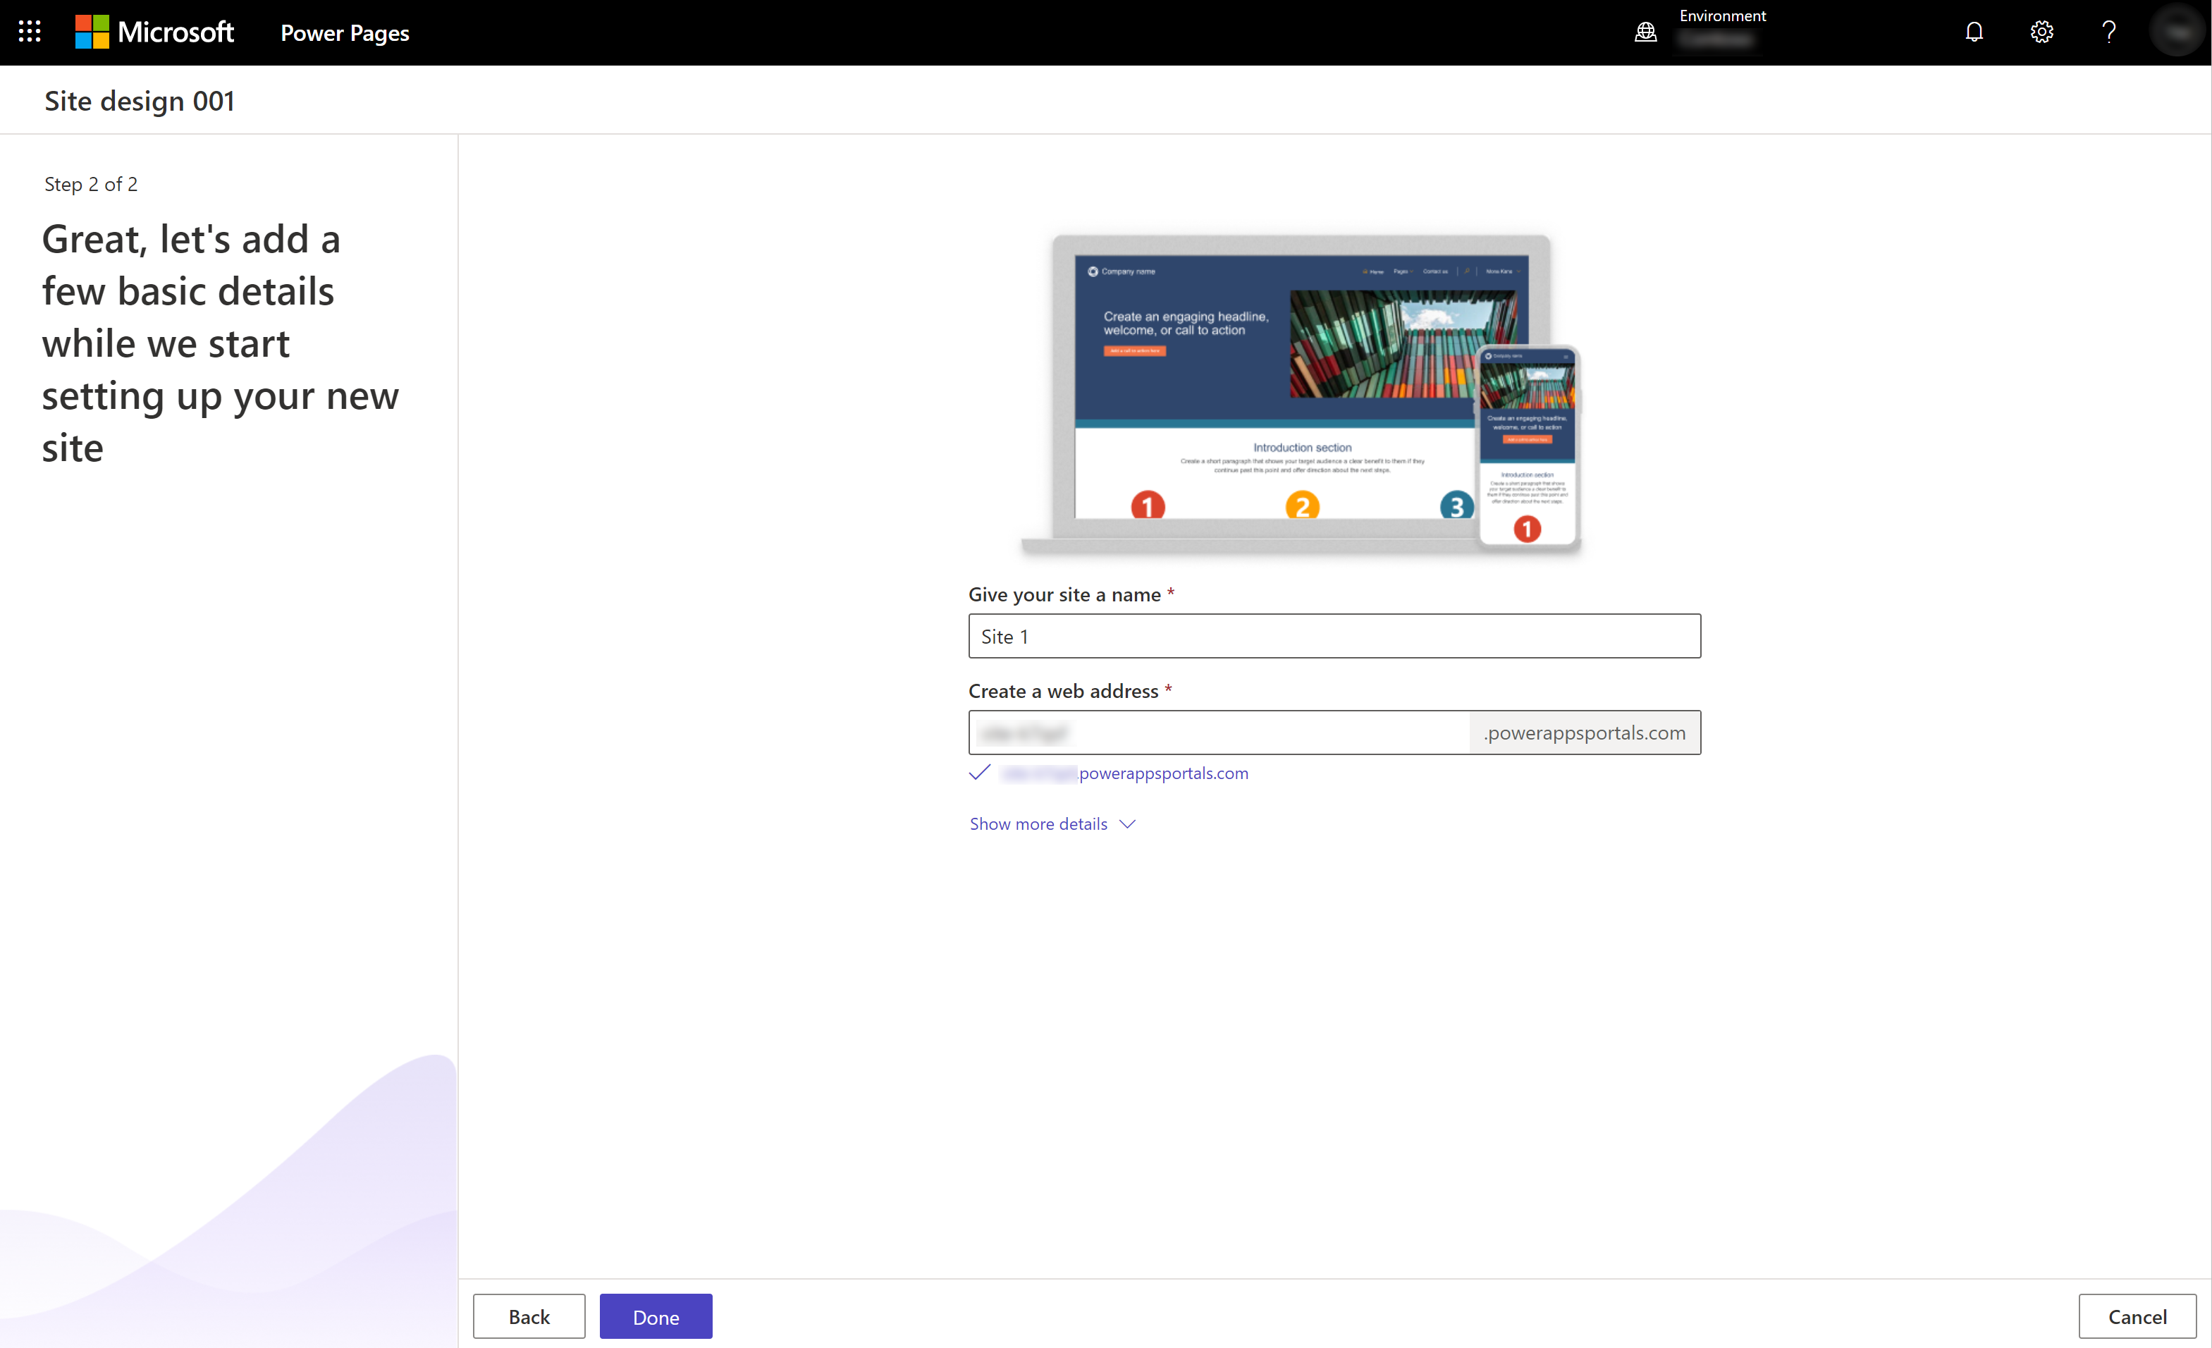The height and width of the screenshot is (1348, 2212).
Task: Click the Help question mark icon
Action: point(2109,32)
